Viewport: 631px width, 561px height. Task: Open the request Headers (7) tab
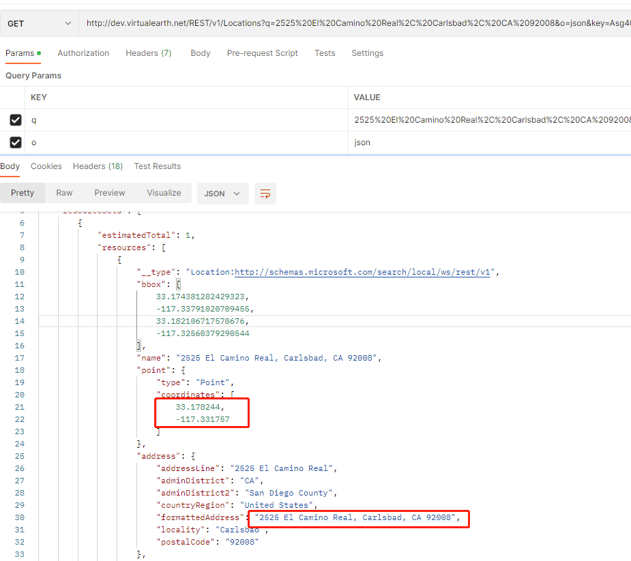[149, 53]
